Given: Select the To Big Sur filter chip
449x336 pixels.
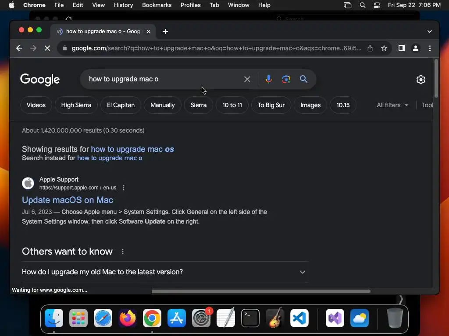Looking at the screenshot, I should (271, 105).
